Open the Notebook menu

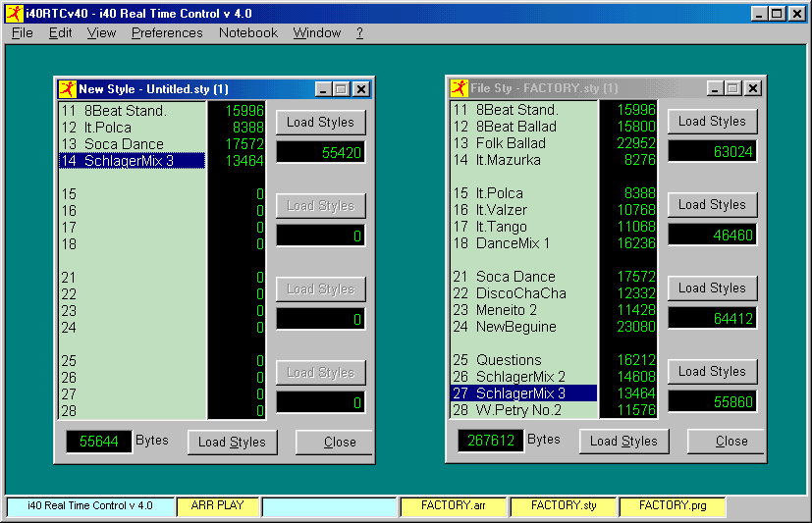(x=248, y=32)
